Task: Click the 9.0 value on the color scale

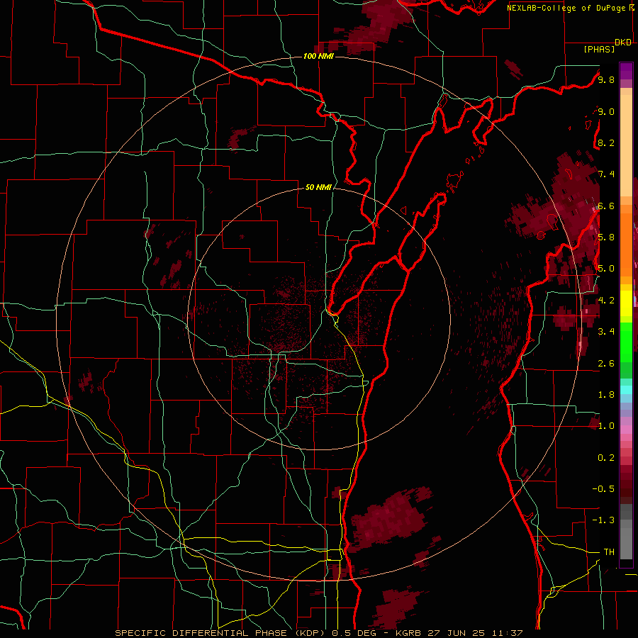Action: click(x=606, y=111)
